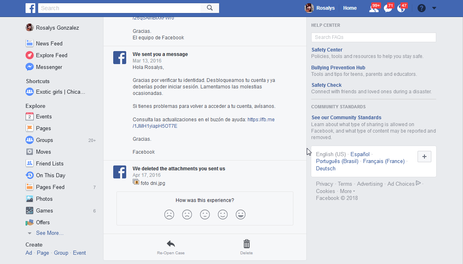The image size is (463, 264).
Task: Switch language to Español
Action: (x=360, y=154)
